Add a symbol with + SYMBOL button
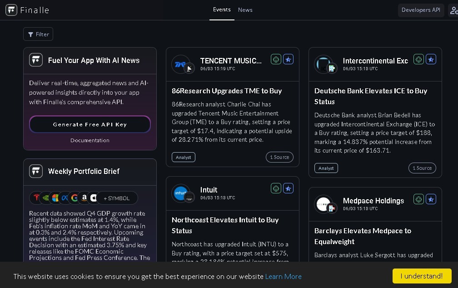This screenshot has width=458, height=288. coord(117,198)
